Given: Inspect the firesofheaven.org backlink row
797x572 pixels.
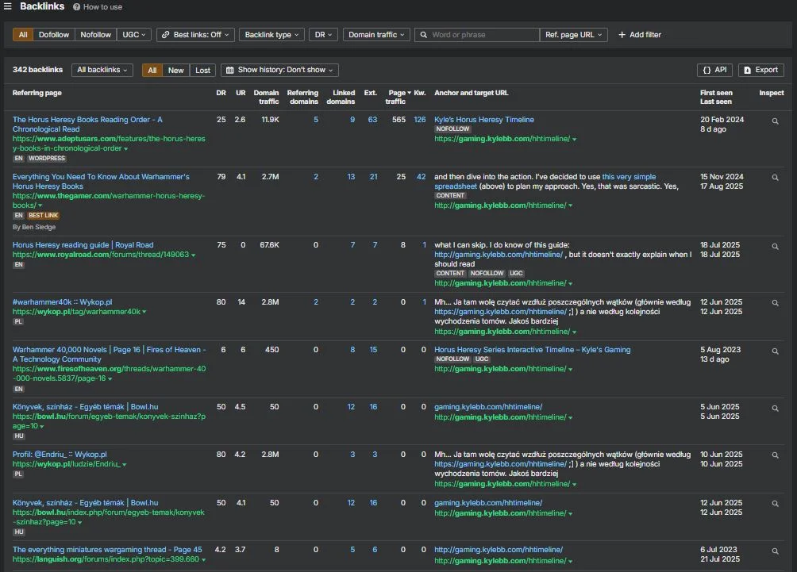Looking at the screenshot, I should point(775,351).
